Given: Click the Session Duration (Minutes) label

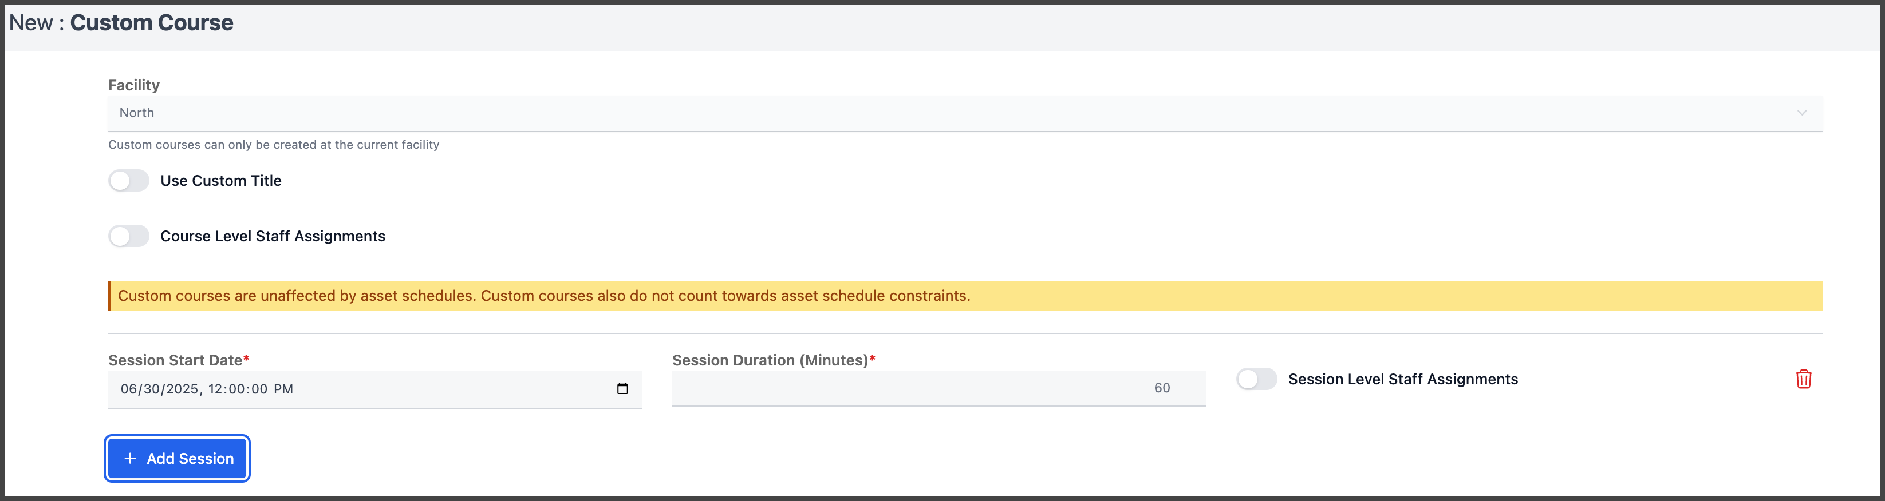Looking at the screenshot, I should coord(774,360).
